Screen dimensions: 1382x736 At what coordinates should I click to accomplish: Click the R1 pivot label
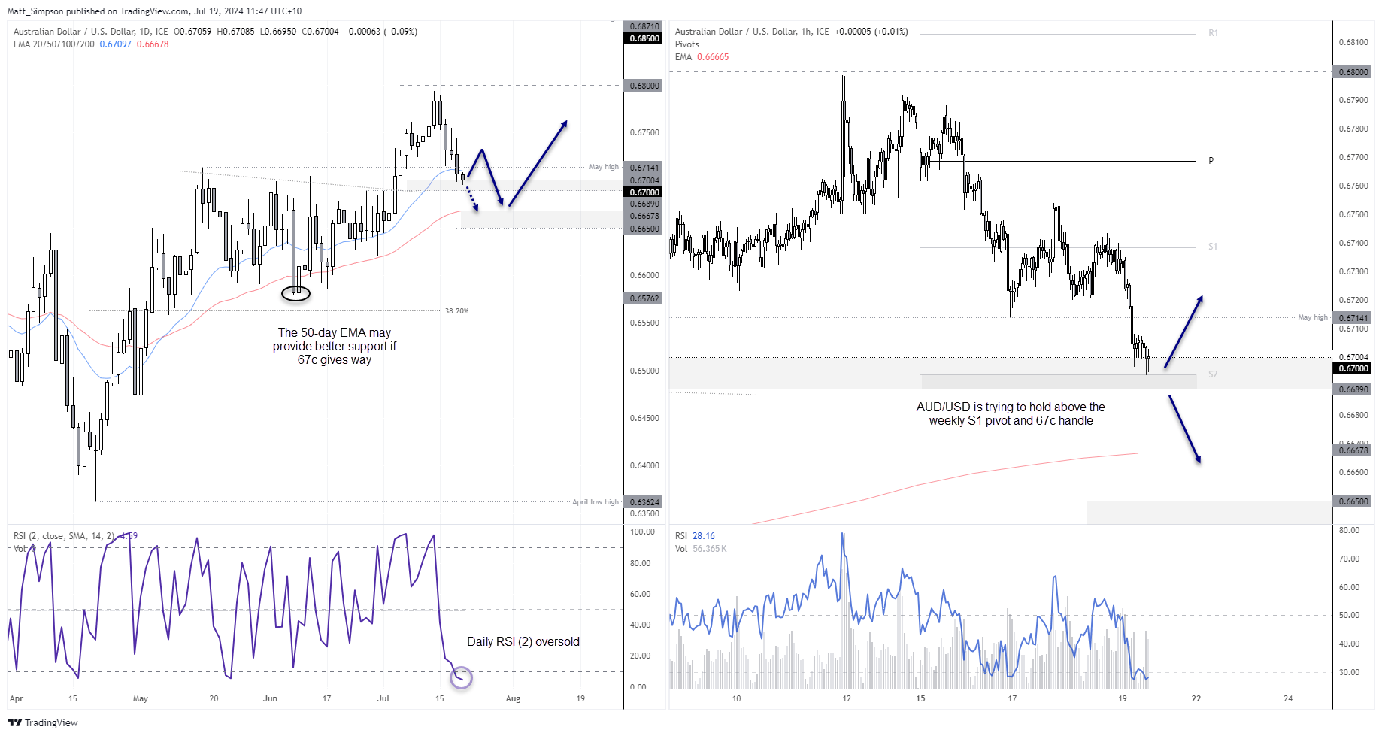(x=1214, y=33)
